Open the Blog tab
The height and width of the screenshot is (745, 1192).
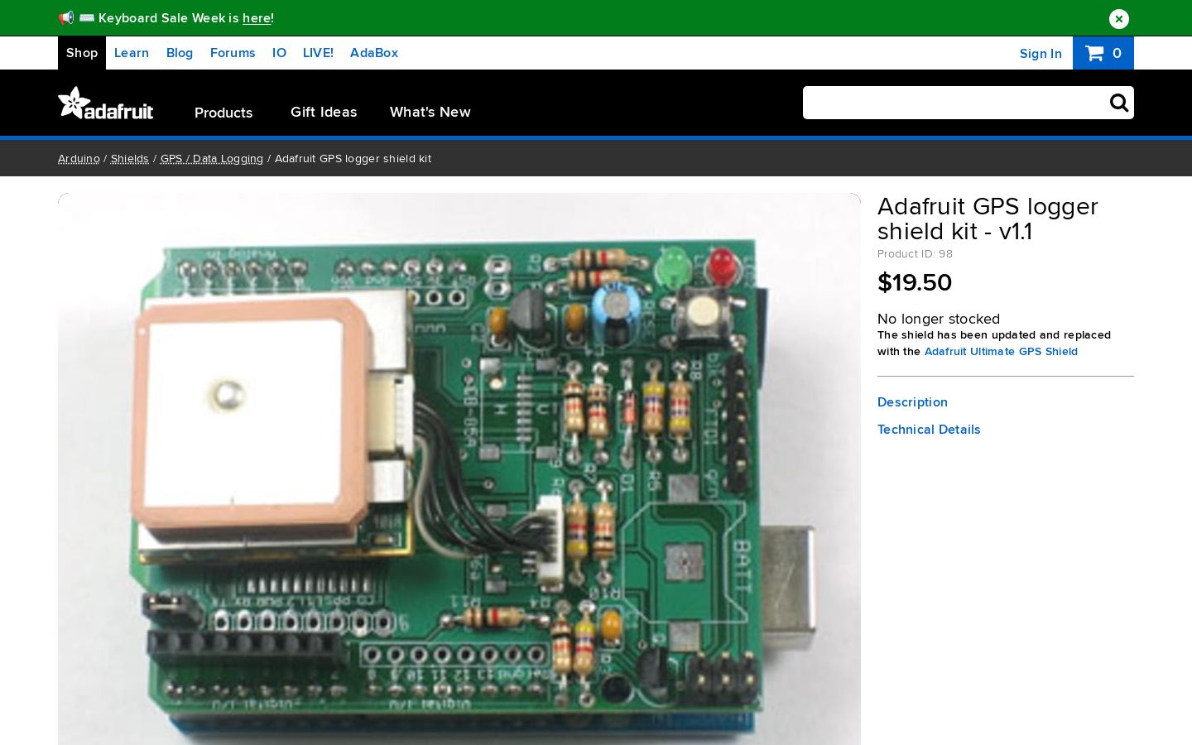180,53
